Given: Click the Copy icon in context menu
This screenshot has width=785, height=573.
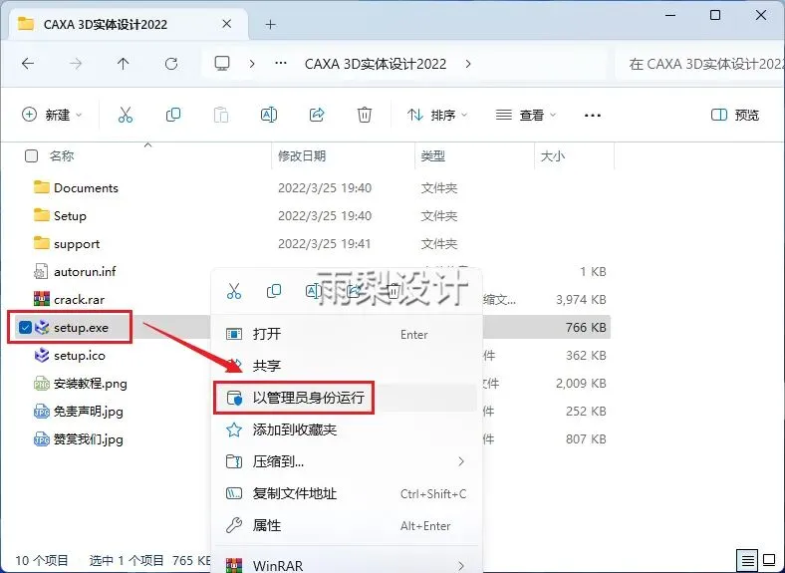Looking at the screenshot, I should coord(274,291).
